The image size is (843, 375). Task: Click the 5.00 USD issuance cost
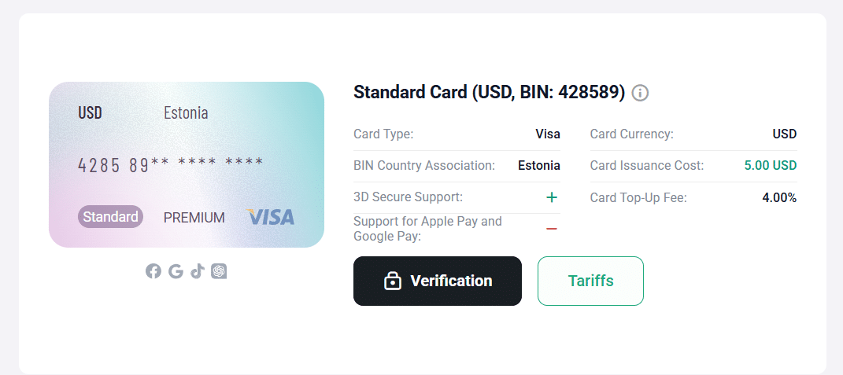[770, 166]
